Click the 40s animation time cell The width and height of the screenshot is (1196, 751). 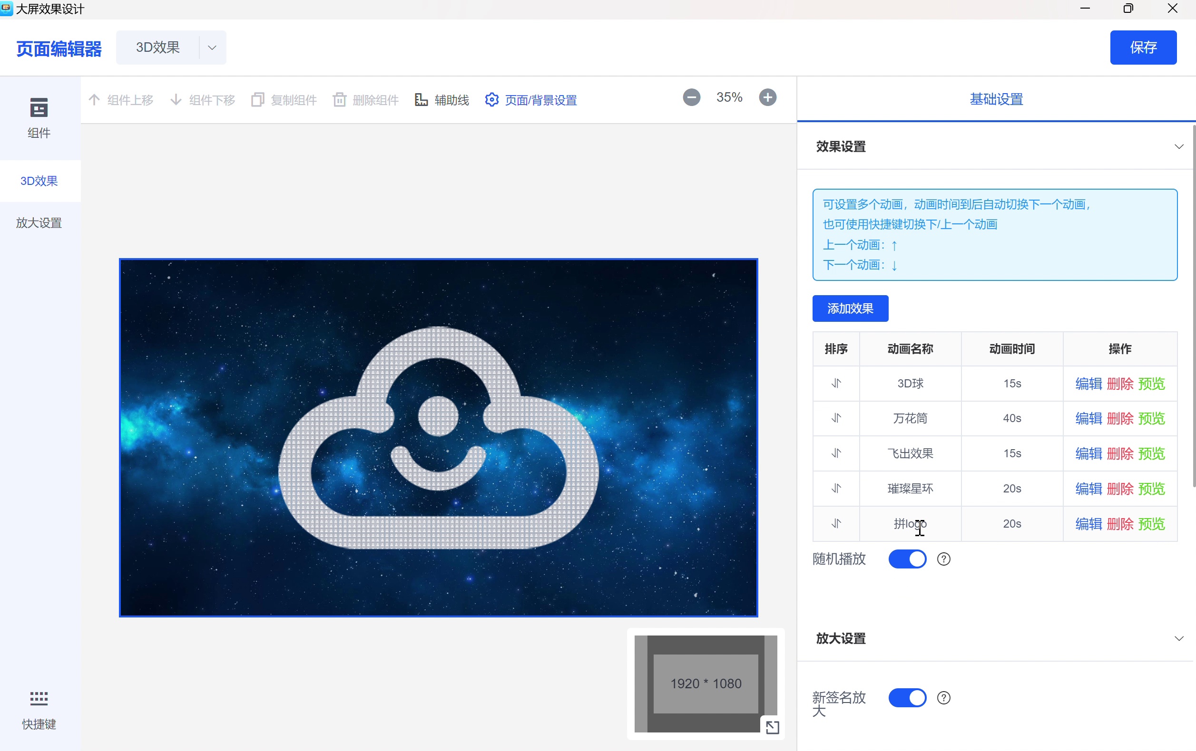click(1012, 418)
